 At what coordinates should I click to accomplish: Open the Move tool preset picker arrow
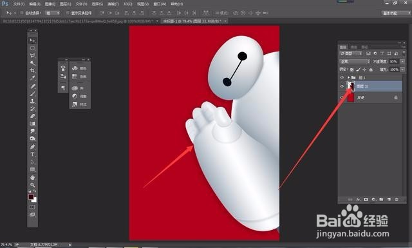15,13
